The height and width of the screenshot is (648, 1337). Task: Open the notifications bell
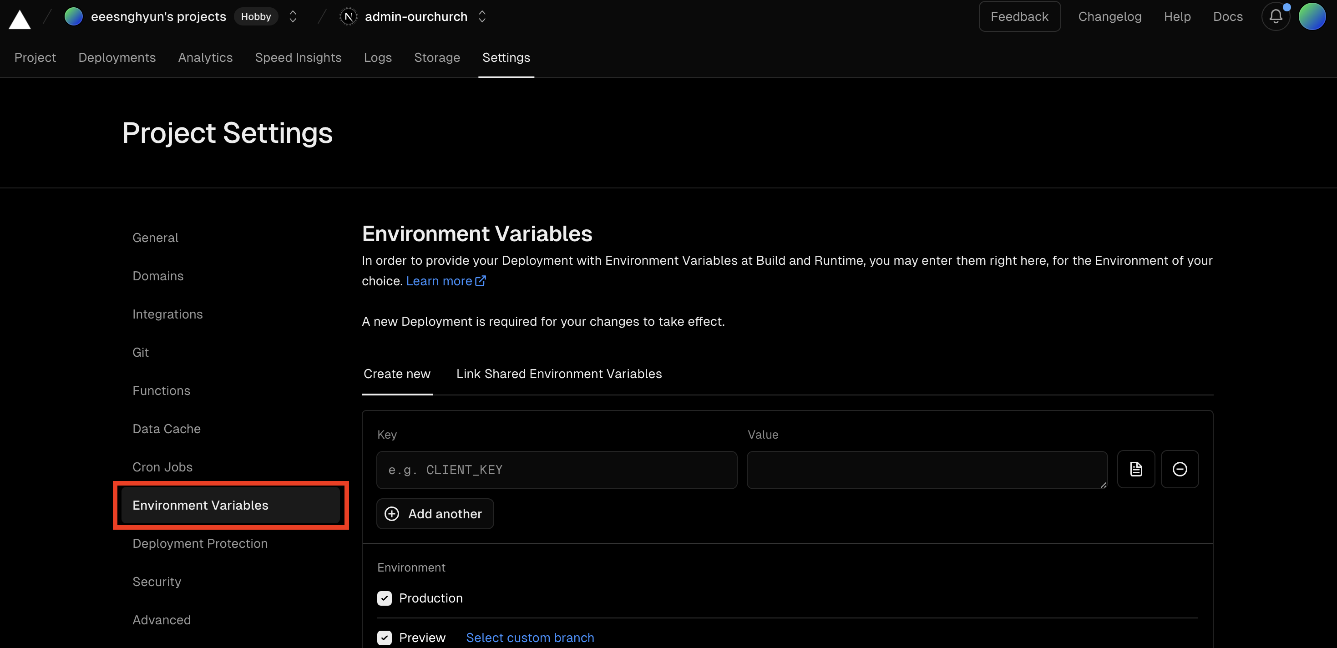(1276, 16)
